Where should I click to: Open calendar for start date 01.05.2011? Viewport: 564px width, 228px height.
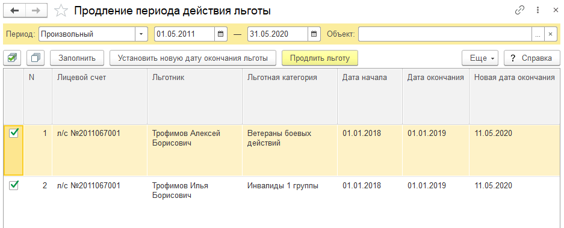221,34
